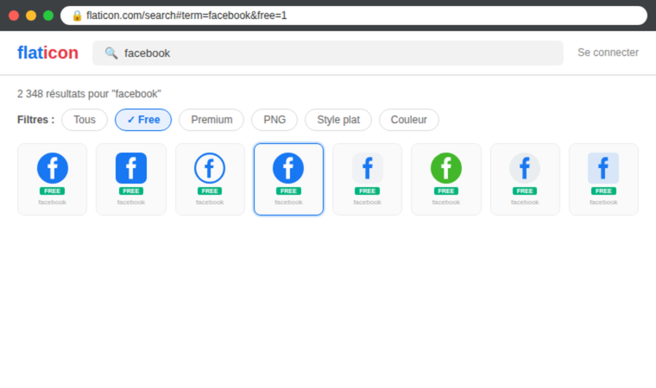Select the gray rounded-square Facebook icon
The width and height of the screenshot is (656, 388).
coord(367,168)
